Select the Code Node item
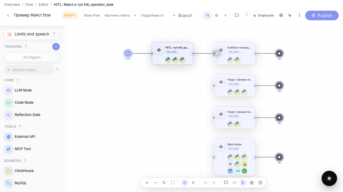This screenshot has width=343, height=192. (32, 102)
